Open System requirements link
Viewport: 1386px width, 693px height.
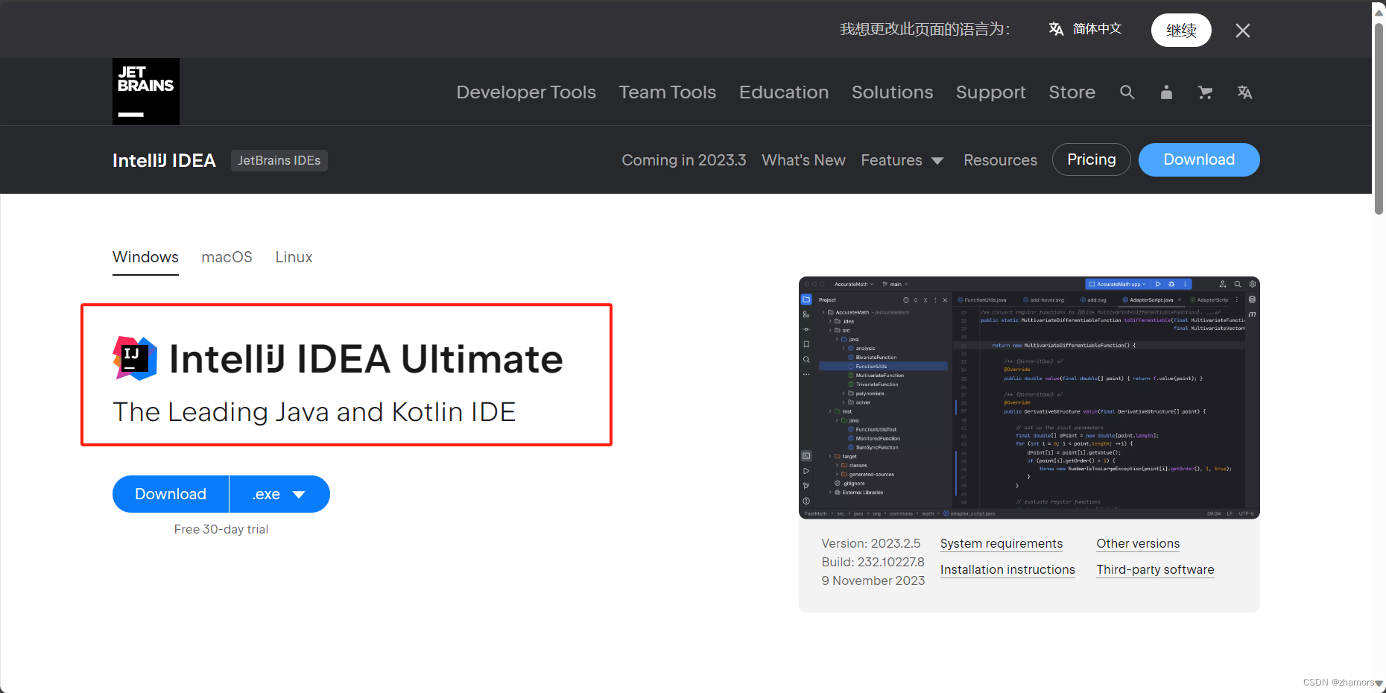[1001, 544]
